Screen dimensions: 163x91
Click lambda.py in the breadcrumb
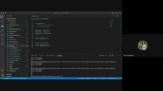tap(45, 19)
